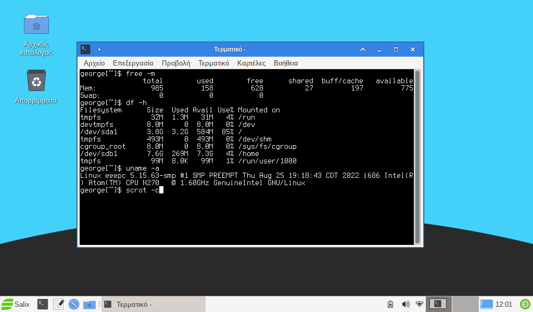Click the 'buff/cache' column header

[x=342, y=81]
